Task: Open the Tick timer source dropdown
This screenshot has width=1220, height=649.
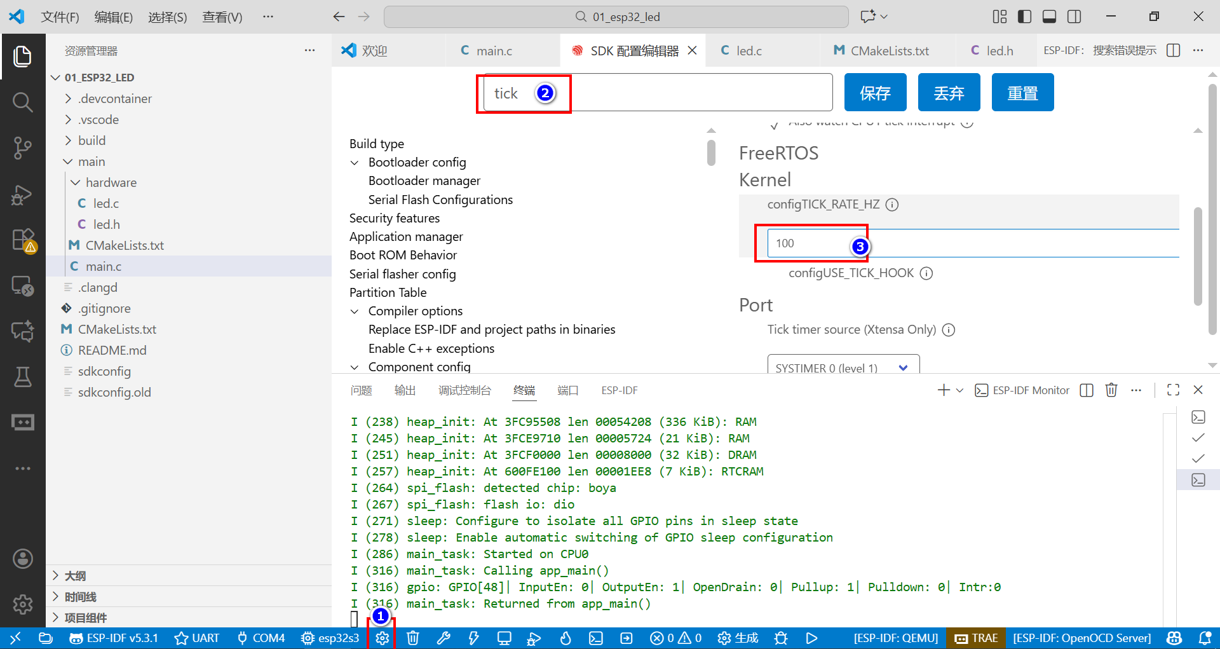Action: [x=843, y=365]
